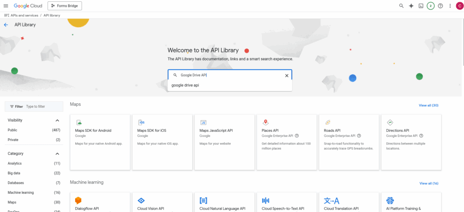Click the JS icon on Maps JavaScript card
The width and height of the screenshot is (464, 212).
[x=203, y=122]
